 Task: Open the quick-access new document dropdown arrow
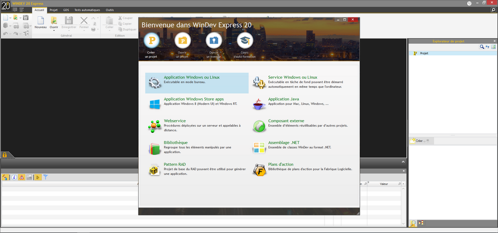[10, 18]
